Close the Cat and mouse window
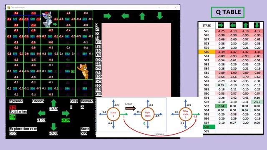Image resolution: width=267 pixels, height=150 pixels. 176,7
